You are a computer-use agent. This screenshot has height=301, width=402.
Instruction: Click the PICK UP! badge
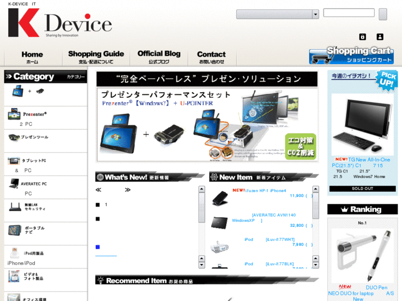[x=387, y=80]
